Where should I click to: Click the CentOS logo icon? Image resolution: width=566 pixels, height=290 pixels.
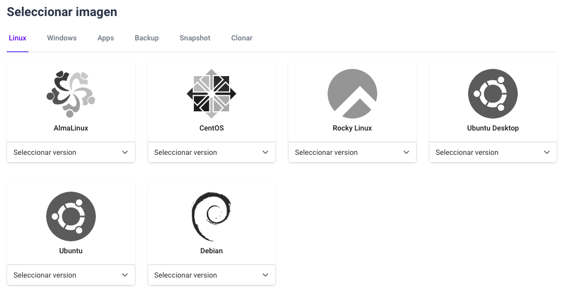coord(211,94)
